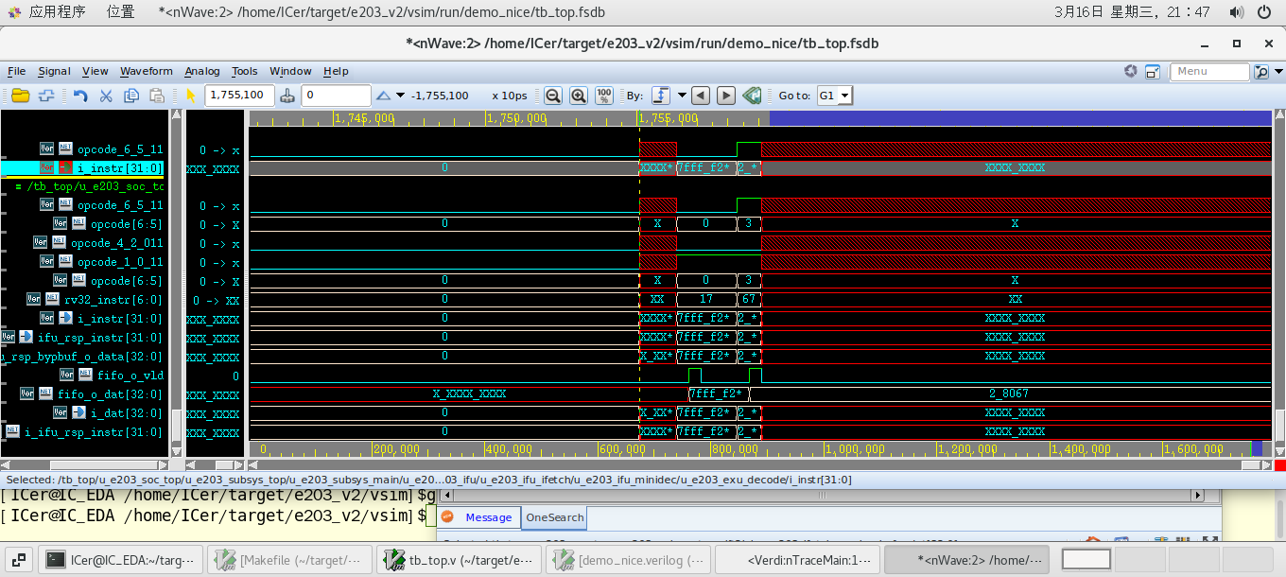Viewport: 1286px width, 577px height.
Task: Click the Undo arrow icon
Action: point(80,96)
